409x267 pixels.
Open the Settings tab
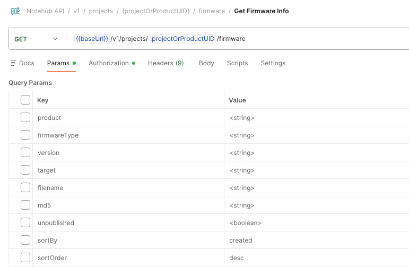point(273,63)
